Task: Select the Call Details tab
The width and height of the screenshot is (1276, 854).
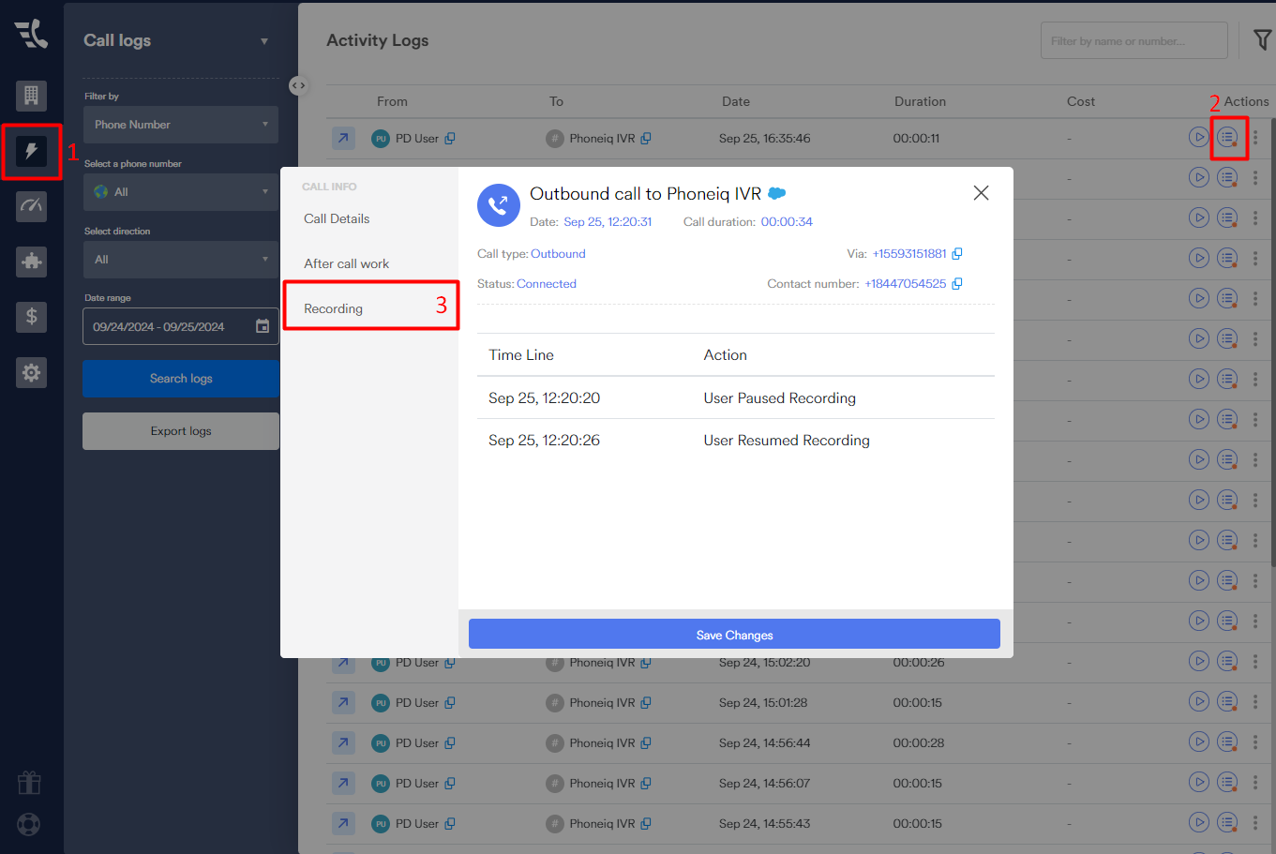Action: 337,218
